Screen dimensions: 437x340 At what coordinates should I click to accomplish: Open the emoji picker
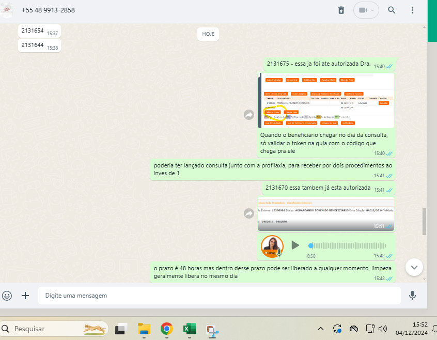(x=7, y=296)
